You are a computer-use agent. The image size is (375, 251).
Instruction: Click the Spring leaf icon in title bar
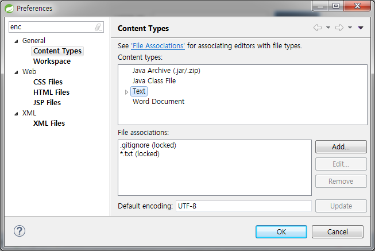10,9
